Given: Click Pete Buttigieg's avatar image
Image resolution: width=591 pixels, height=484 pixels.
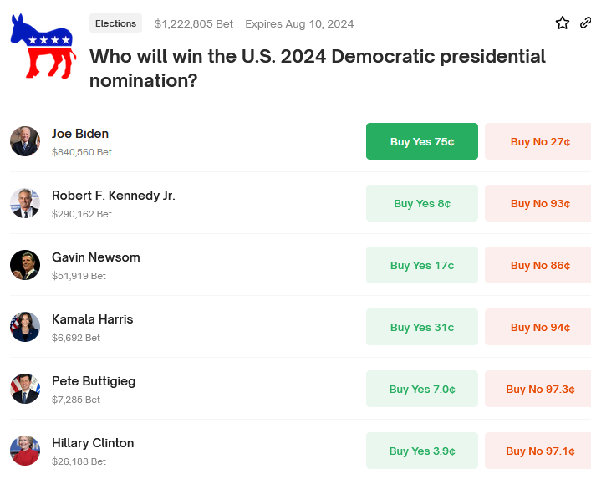Looking at the screenshot, I should [x=25, y=389].
